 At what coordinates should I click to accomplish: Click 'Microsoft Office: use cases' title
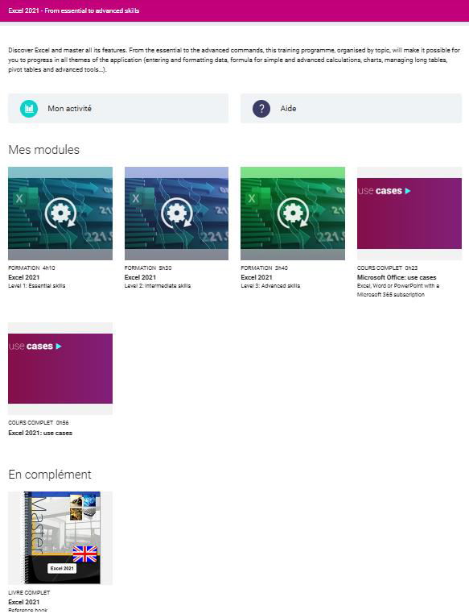click(397, 277)
